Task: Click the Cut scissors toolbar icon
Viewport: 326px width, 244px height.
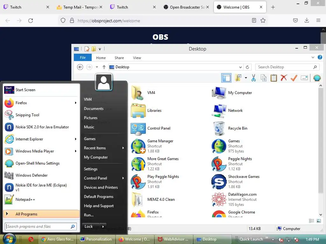Action: point(253,78)
